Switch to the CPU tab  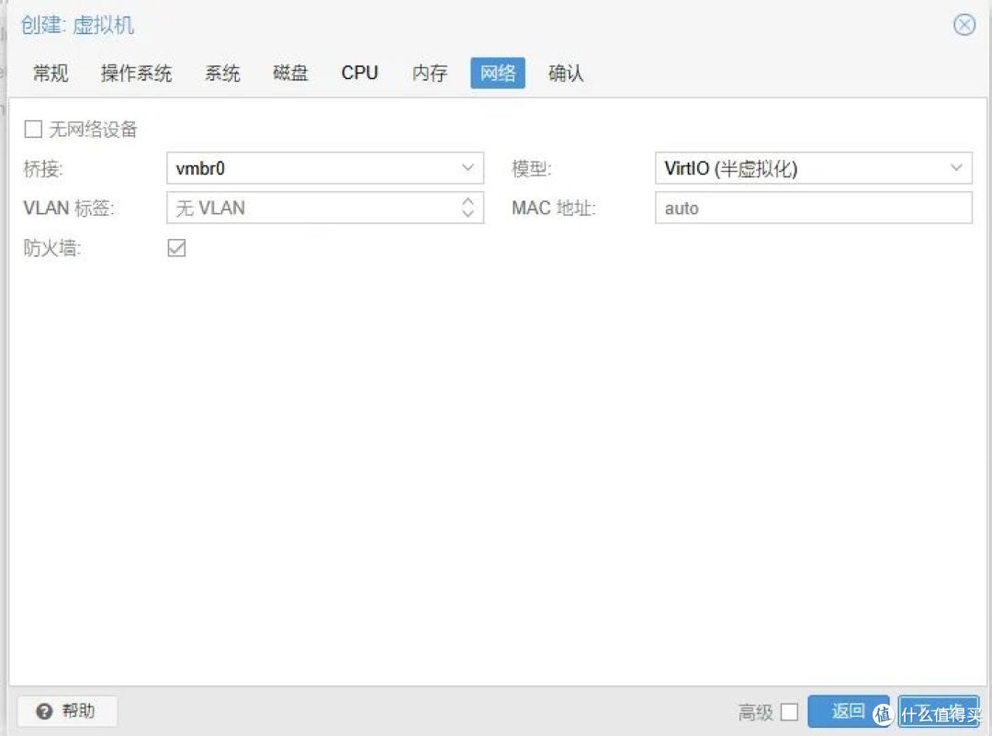pos(359,74)
